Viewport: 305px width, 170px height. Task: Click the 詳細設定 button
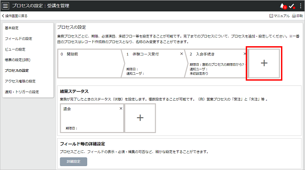click(x=74, y=162)
